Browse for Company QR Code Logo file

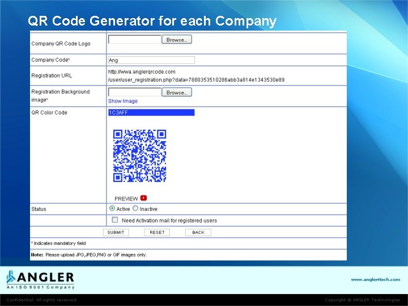(x=177, y=40)
